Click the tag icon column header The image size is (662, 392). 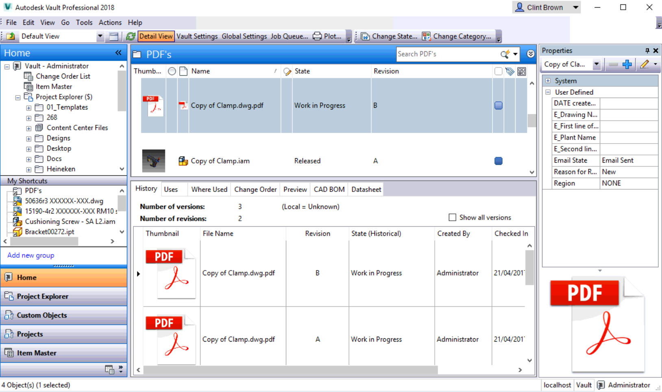click(x=510, y=72)
